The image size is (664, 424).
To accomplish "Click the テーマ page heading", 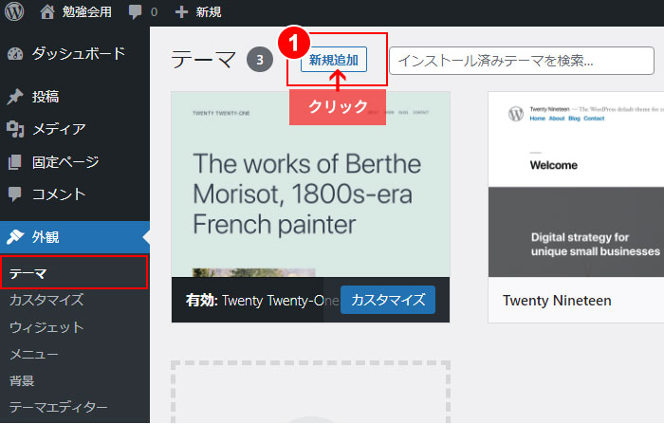I will pos(204,60).
